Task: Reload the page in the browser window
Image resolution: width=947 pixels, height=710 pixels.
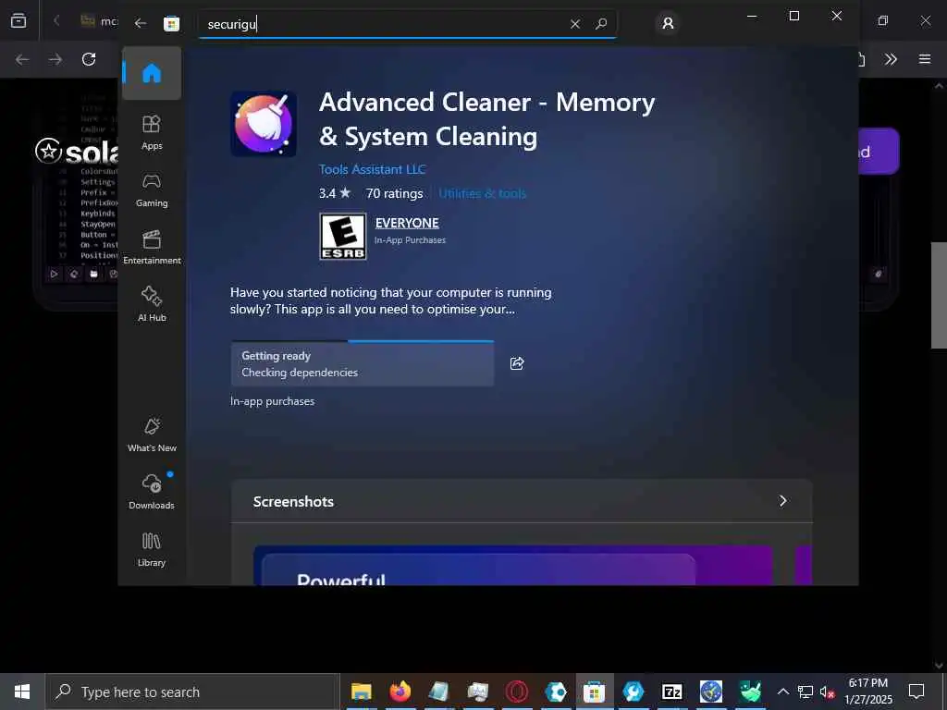Action: (89, 59)
